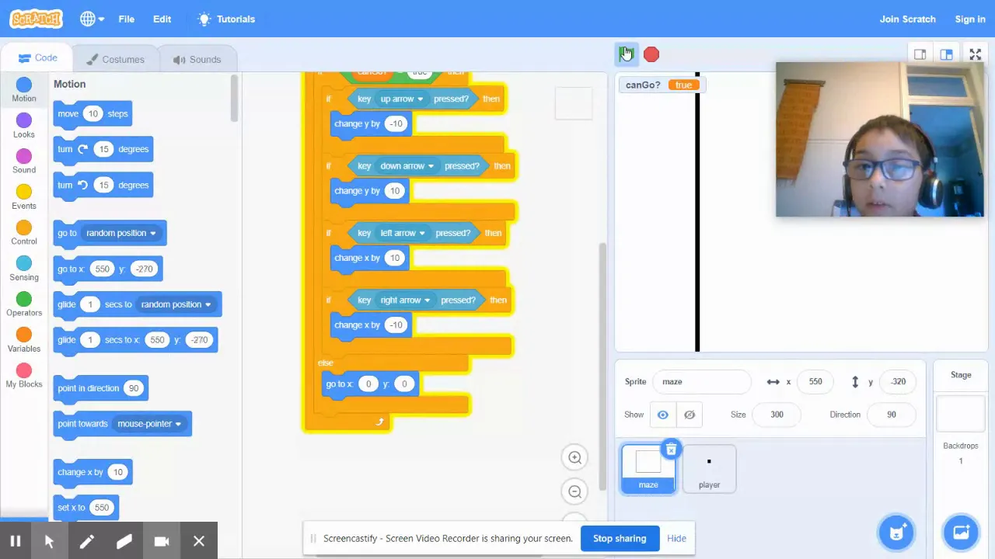Select the My Blocks category
The width and height of the screenshot is (995, 559).
click(24, 376)
